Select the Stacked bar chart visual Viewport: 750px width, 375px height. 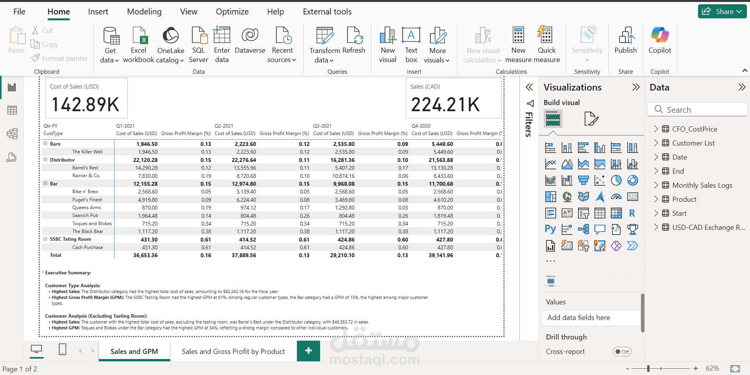click(x=550, y=148)
